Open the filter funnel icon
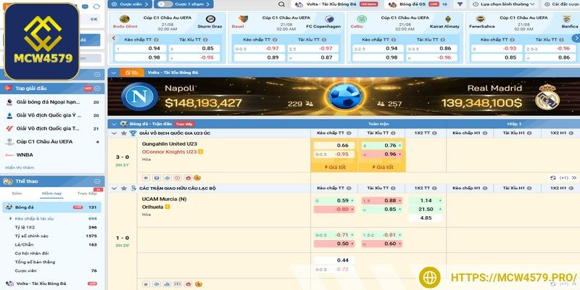The height and width of the screenshot is (290, 580). [x=460, y=4]
